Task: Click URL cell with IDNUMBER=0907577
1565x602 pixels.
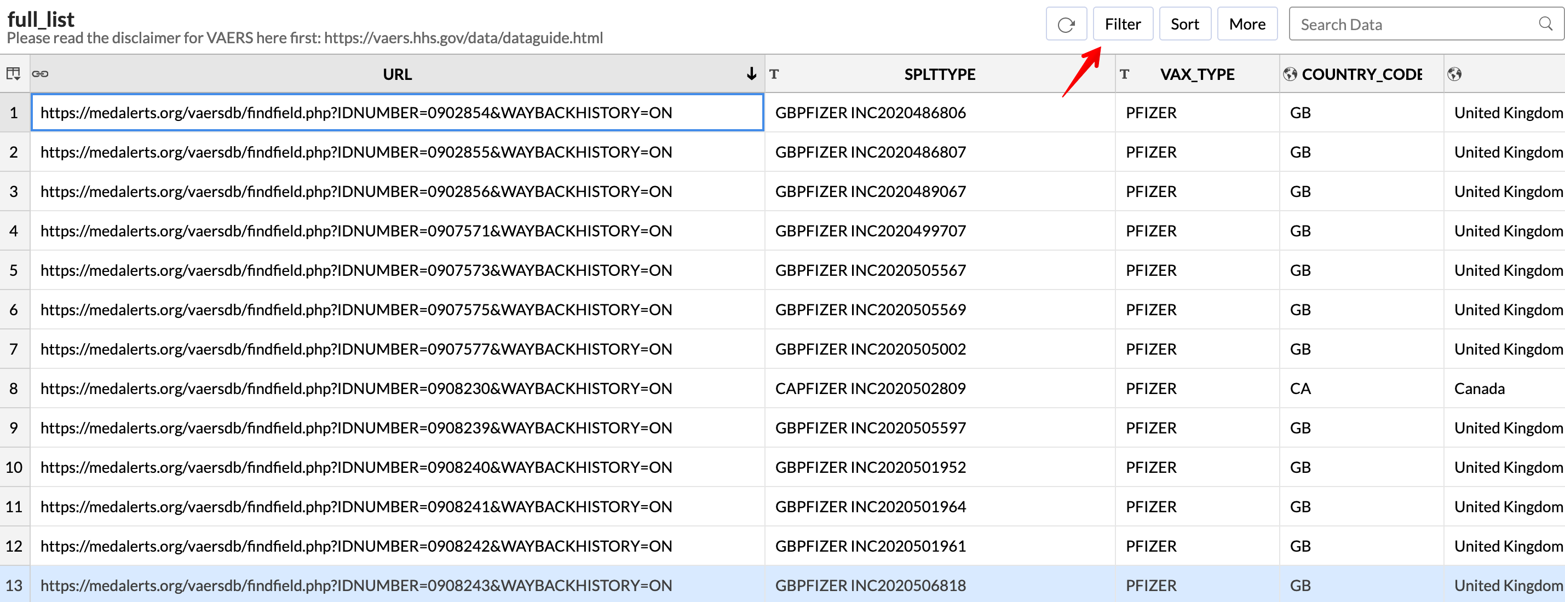Action: tap(398, 349)
